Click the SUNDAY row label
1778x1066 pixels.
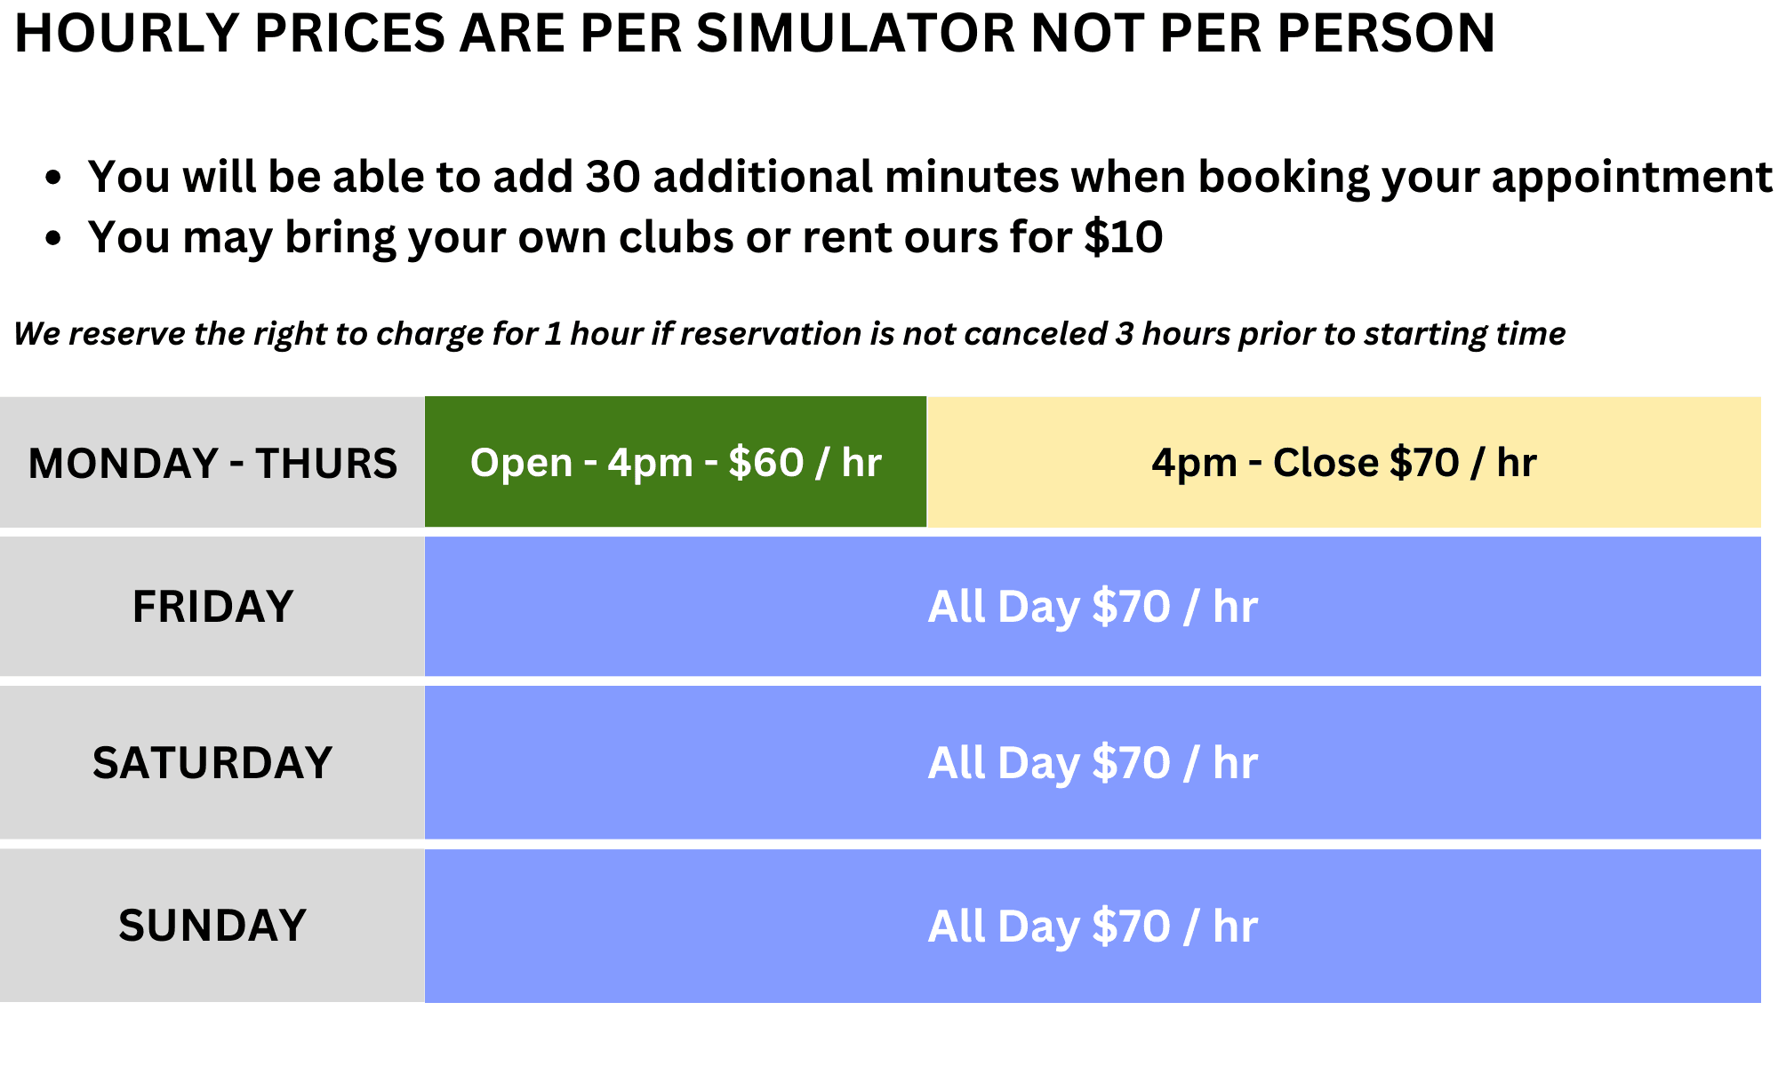212,926
